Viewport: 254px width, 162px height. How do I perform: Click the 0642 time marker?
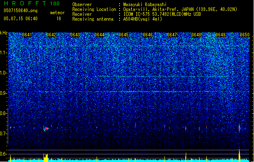click(x=51, y=35)
